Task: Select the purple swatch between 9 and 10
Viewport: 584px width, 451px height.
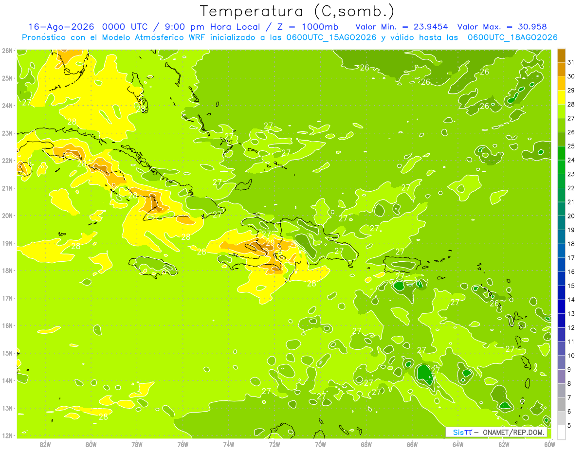Action: (561, 362)
